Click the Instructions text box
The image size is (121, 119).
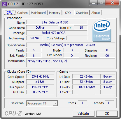point(71,63)
